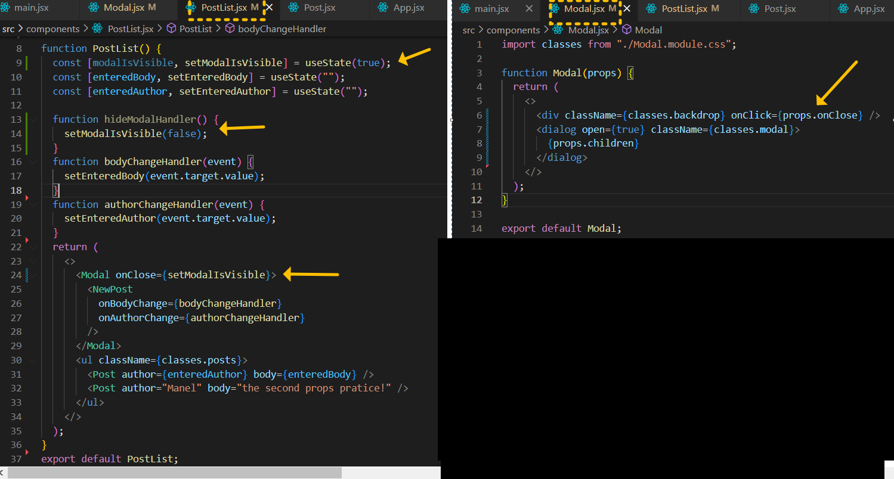Collapse Modal element at line 24
894x479 pixels.
click(x=33, y=275)
